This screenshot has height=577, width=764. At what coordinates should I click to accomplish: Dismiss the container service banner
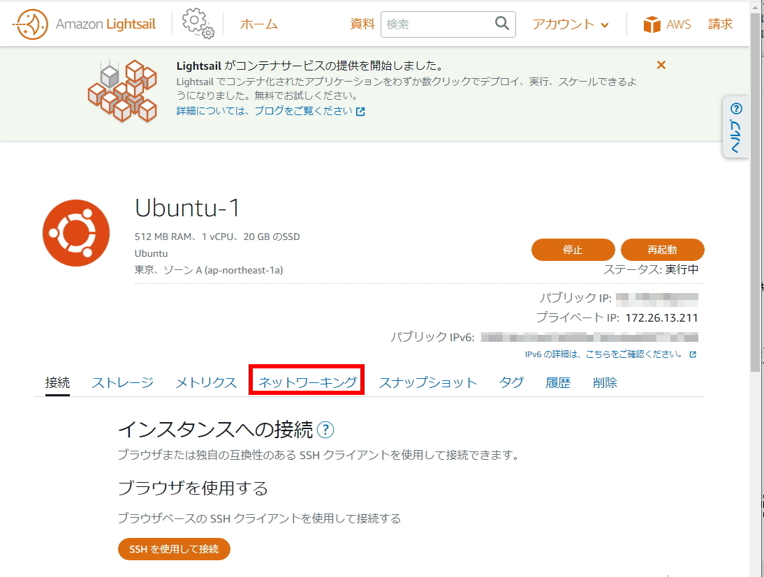coord(661,65)
